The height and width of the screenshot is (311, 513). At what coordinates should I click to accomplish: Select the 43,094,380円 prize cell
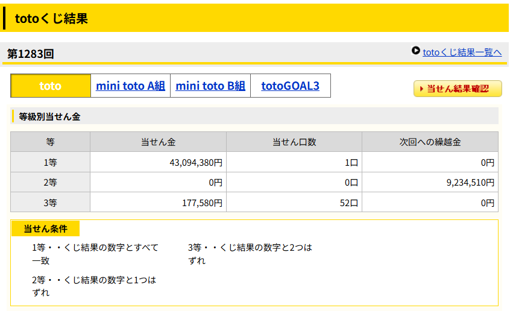click(x=158, y=162)
